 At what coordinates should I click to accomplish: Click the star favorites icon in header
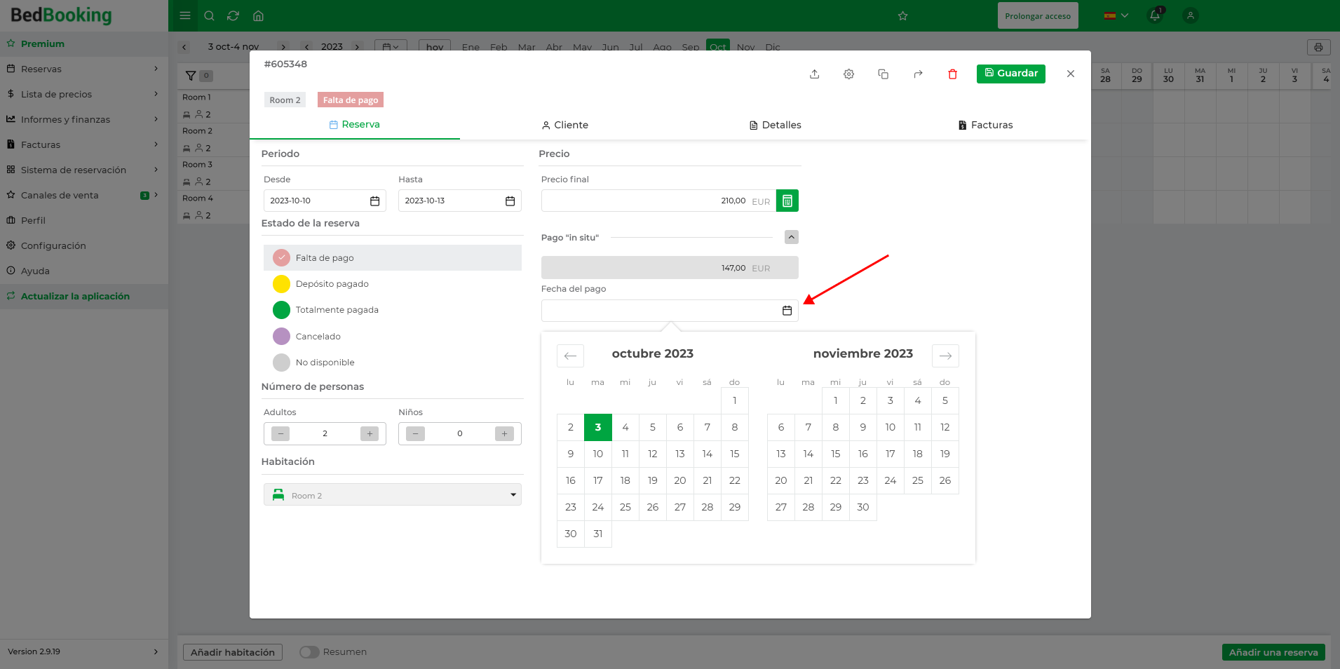903,15
